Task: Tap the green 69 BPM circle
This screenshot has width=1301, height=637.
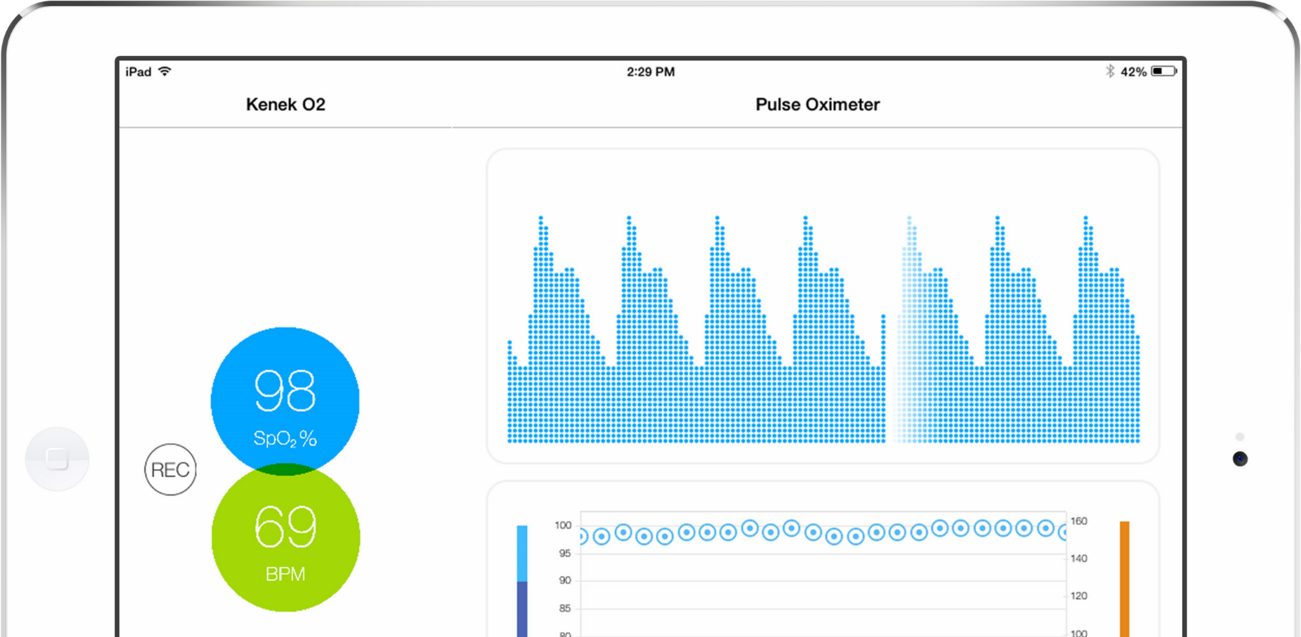Action: tap(285, 537)
